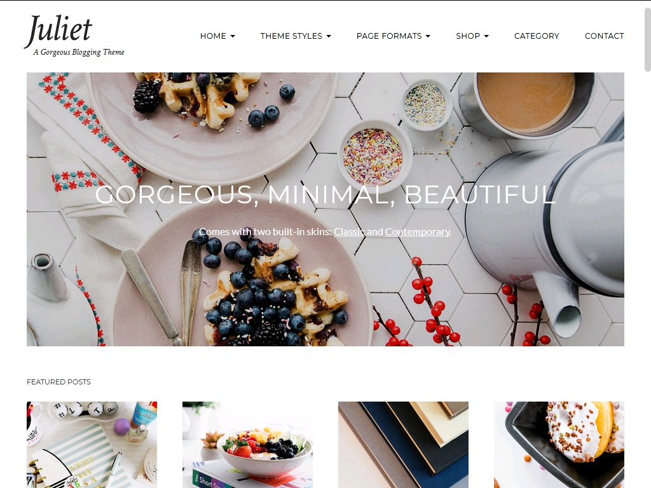The height and width of the screenshot is (488, 651).
Task: Click the caret beside Shop
Action: point(486,36)
